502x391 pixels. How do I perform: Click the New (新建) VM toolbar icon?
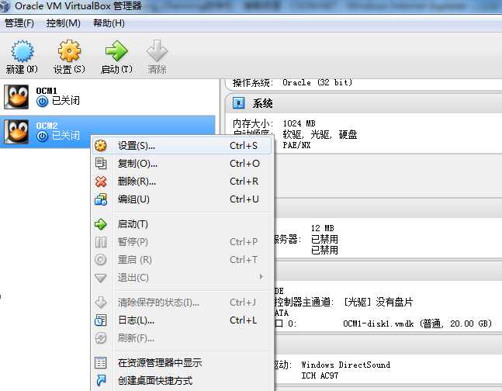click(x=22, y=51)
